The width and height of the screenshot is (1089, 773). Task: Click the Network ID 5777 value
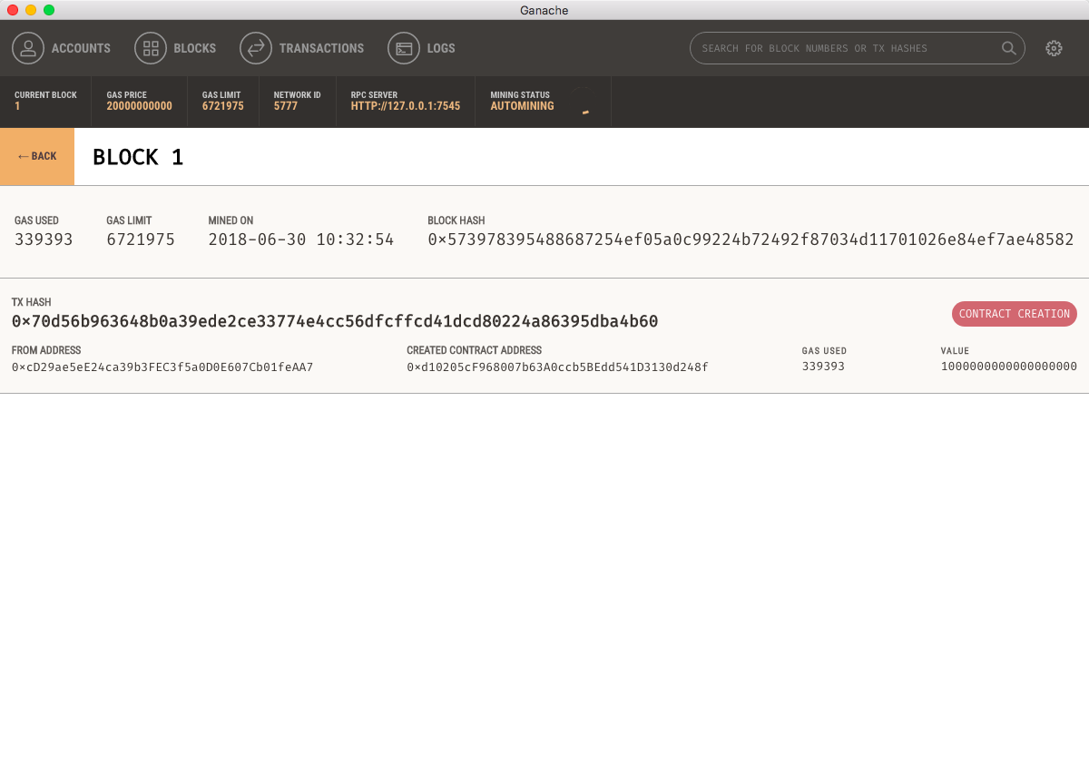pyautogui.click(x=286, y=106)
